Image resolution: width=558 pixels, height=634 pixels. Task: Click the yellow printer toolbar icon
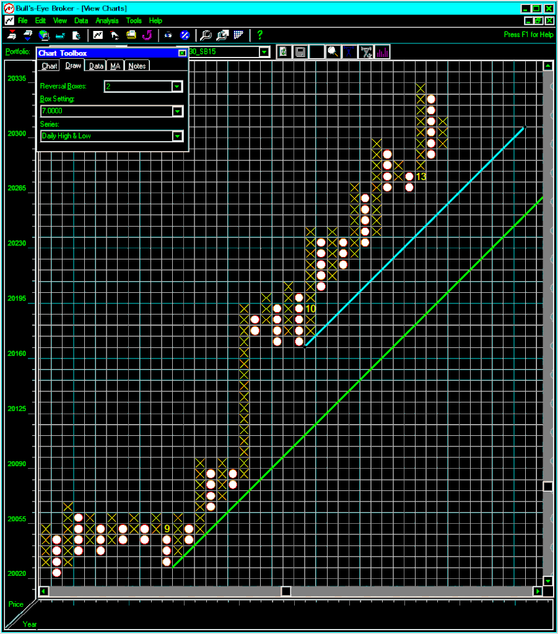(x=131, y=35)
